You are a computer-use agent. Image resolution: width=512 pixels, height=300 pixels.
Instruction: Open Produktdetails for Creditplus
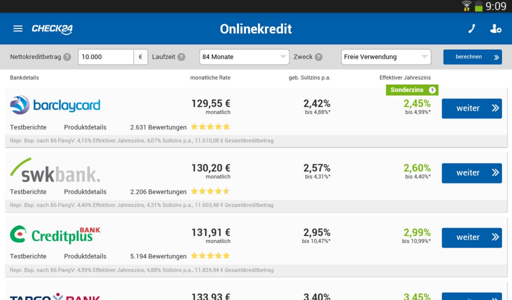[85, 256]
